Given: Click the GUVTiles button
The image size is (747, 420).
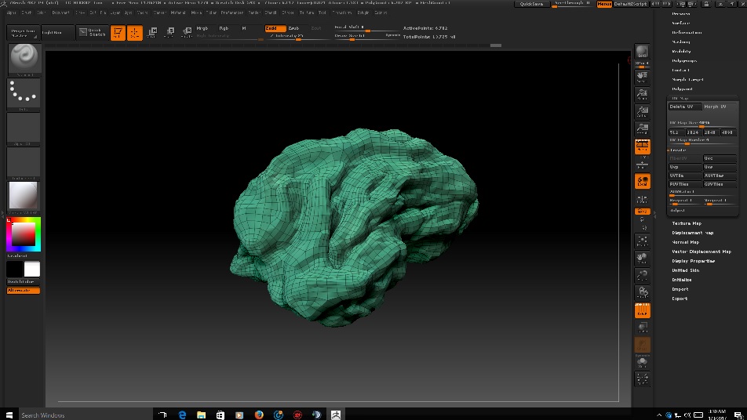Looking at the screenshot, I should (x=720, y=184).
